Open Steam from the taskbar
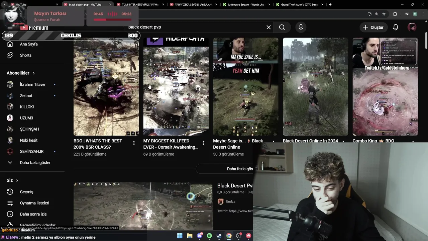 [x=219, y=236]
